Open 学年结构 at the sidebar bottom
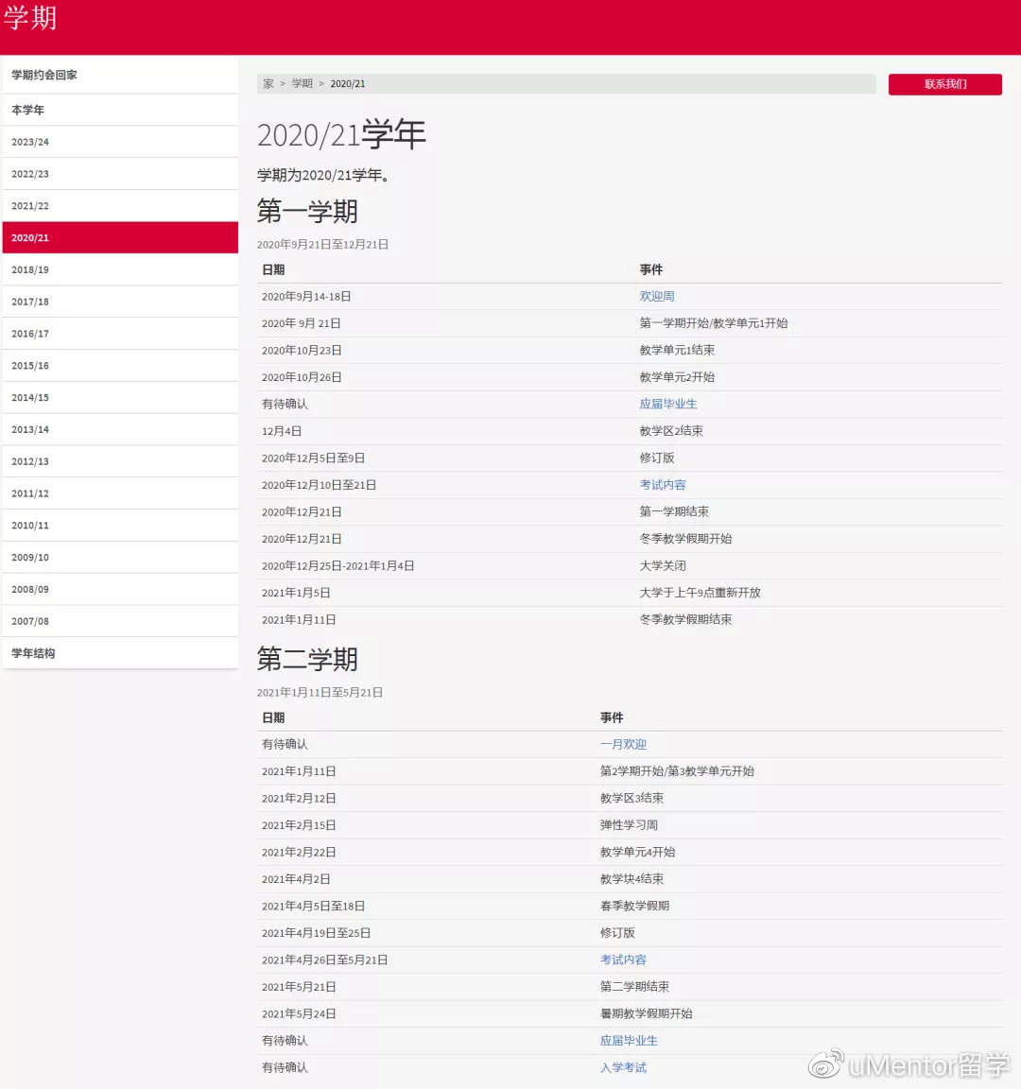Image resolution: width=1021 pixels, height=1089 pixels. pyautogui.click(x=120, y=653)
